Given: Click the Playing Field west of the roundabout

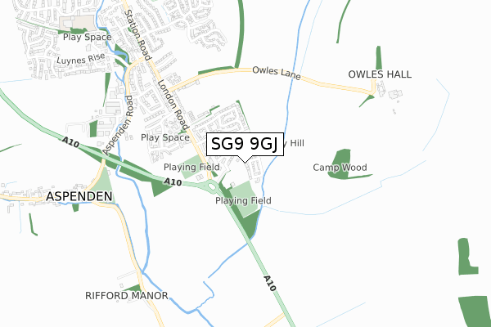Looking at the screenshot, I should (191, 167).
